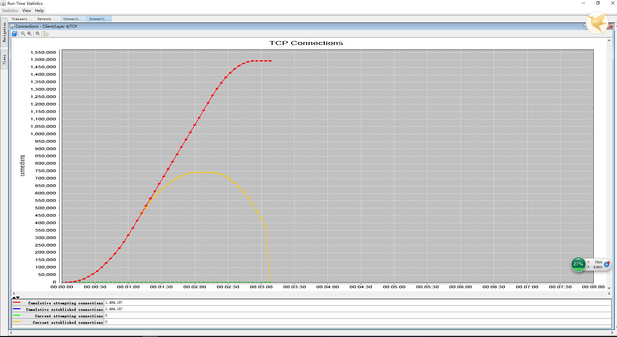Open the Navigation side panel tab
Viewport: 617px width, 337px height.
coord(4,32)
